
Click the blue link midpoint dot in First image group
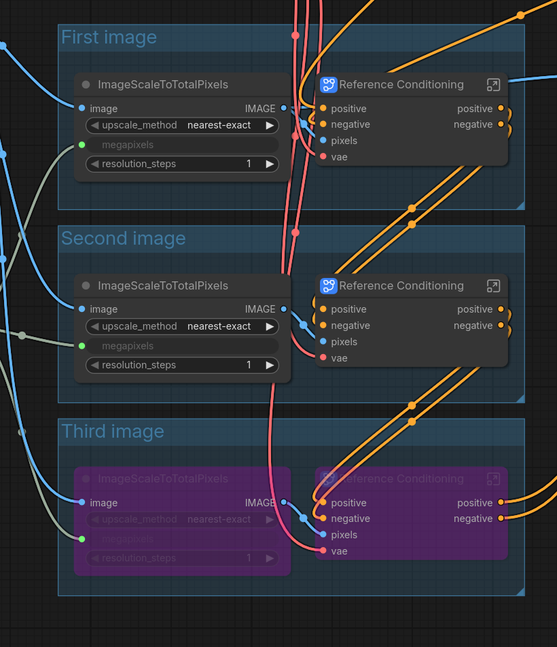coord(304,124)
